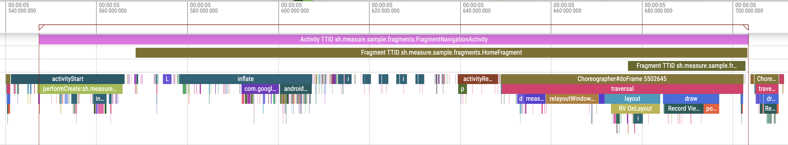Click the activityStart slice

[68, 79]
